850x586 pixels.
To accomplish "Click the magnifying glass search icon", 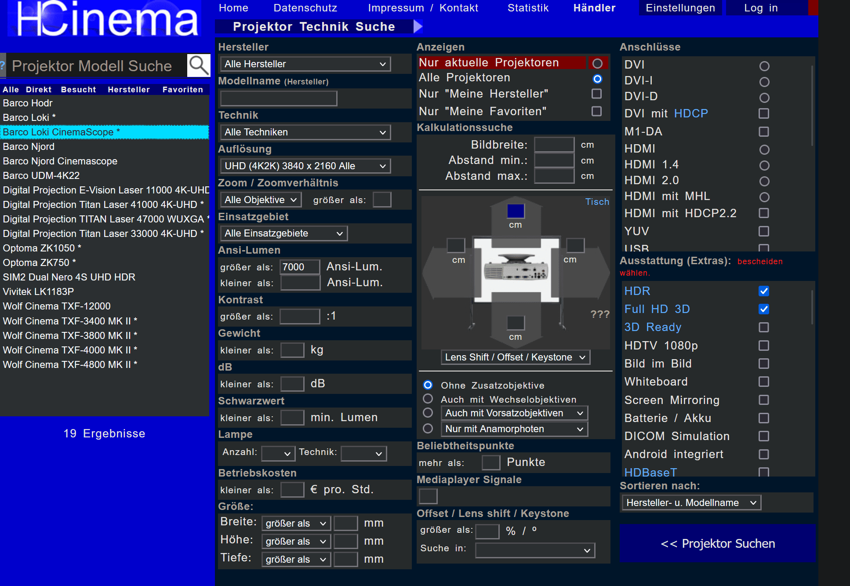I will point(199,66).
